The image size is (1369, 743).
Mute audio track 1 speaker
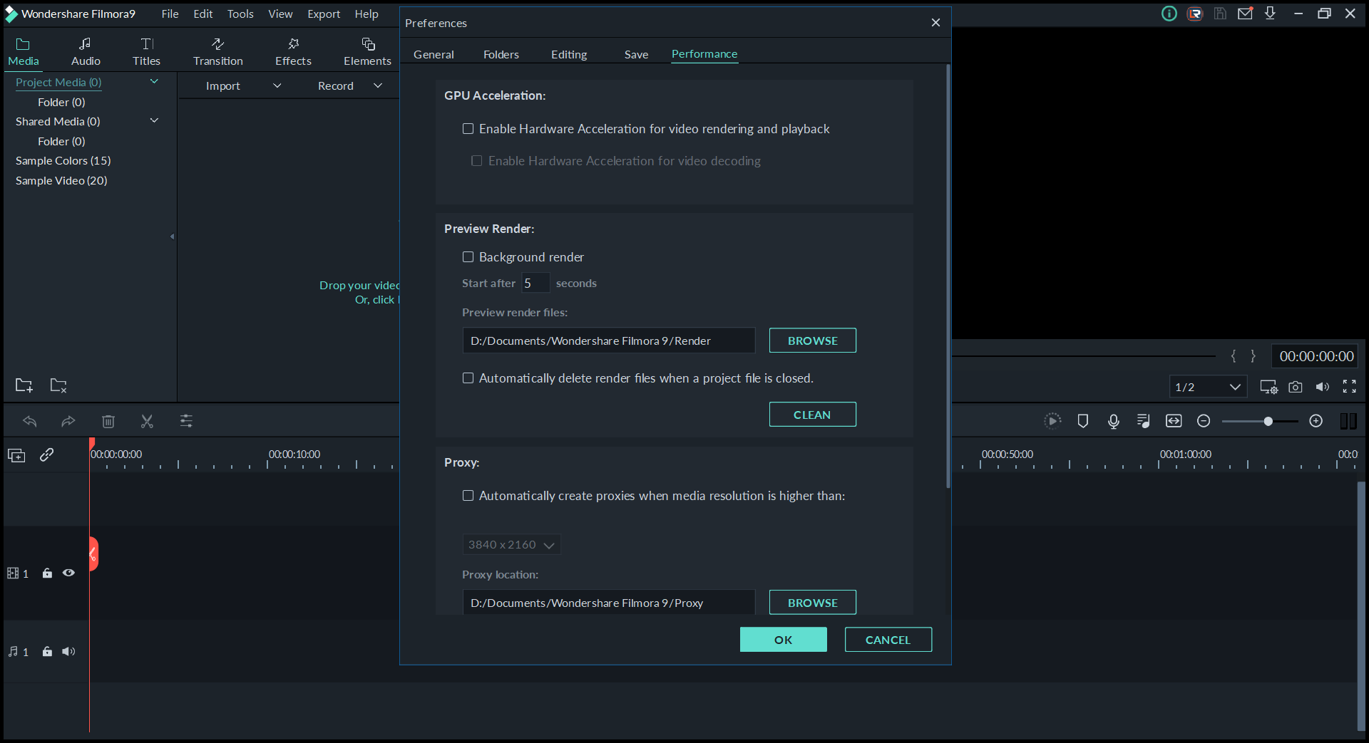[x=68, y=651]
